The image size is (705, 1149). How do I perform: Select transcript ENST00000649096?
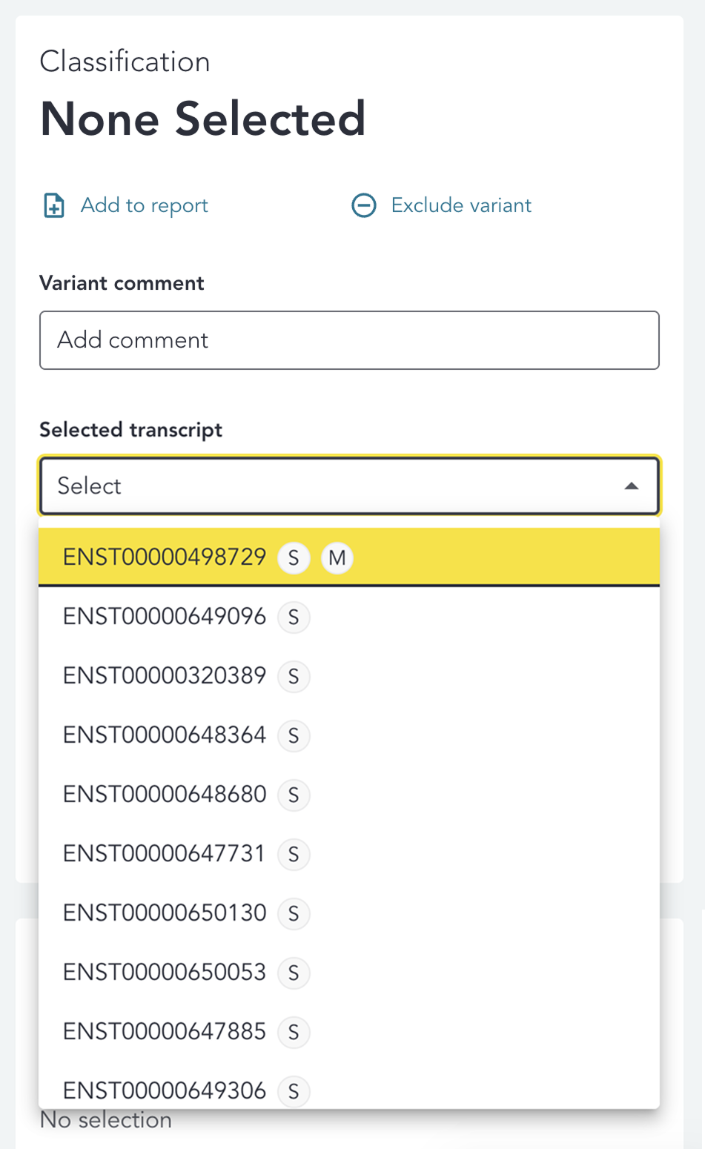tap(164, 617)
